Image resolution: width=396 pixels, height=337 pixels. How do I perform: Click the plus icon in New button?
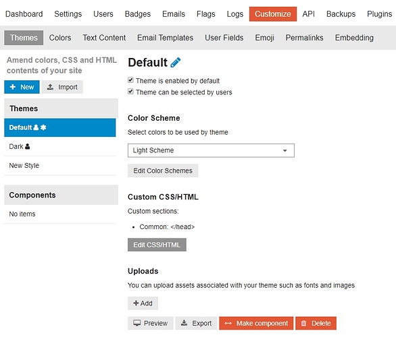pyautogui.click(x=13, y=87)
